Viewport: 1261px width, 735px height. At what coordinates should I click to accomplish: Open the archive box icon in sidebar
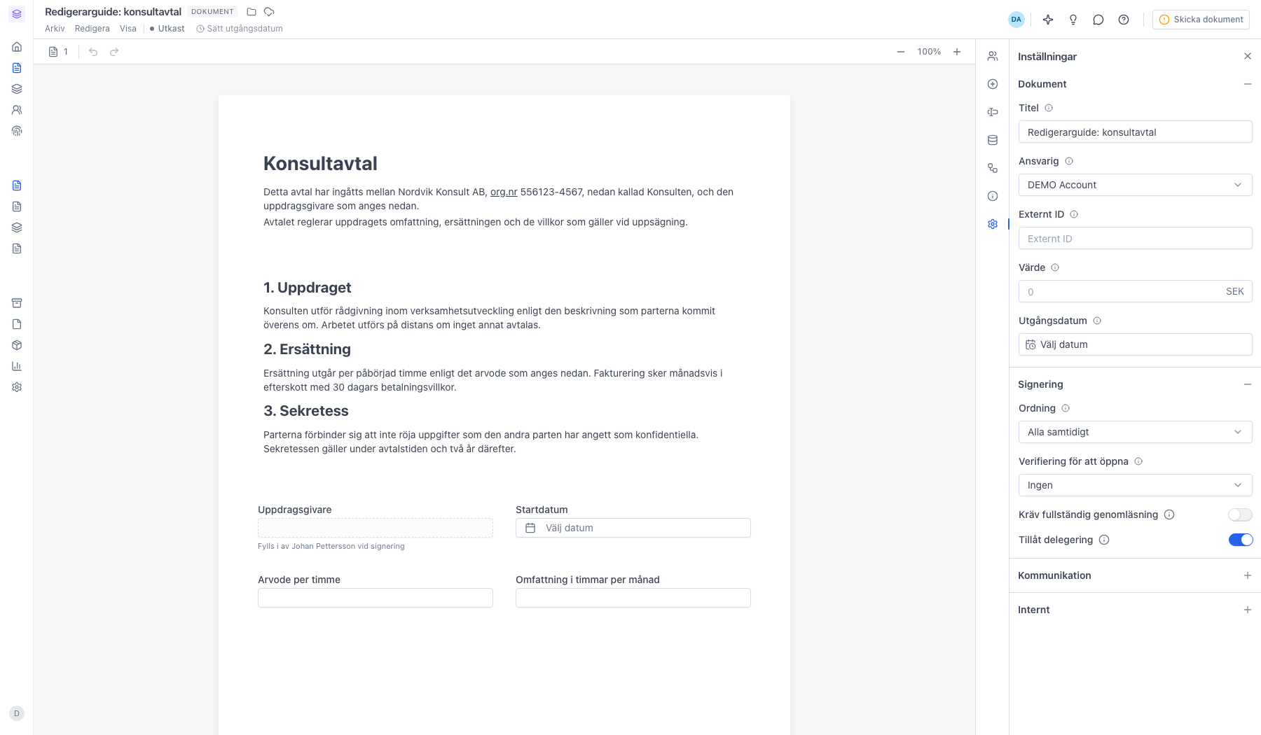coord(17,303)
